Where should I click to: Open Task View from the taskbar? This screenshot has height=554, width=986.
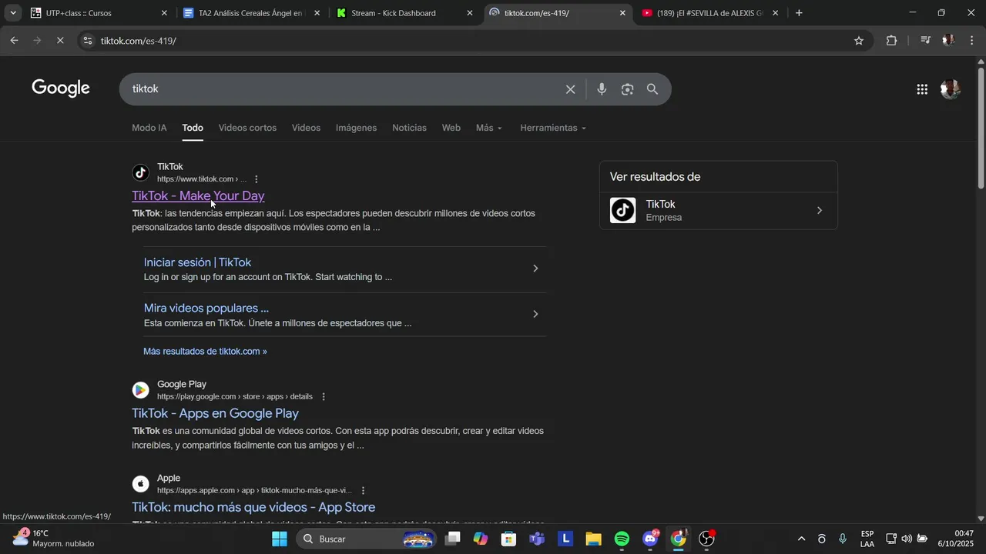452,539
